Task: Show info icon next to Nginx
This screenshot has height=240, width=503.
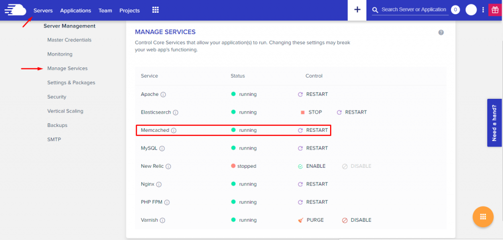Action: click(159, 184)
